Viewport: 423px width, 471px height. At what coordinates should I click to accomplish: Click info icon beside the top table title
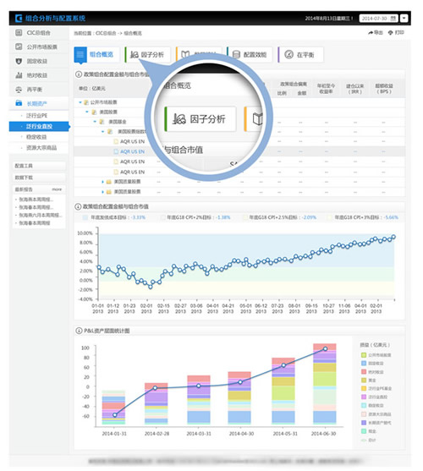pyautogui.click(x=78, y=74)
